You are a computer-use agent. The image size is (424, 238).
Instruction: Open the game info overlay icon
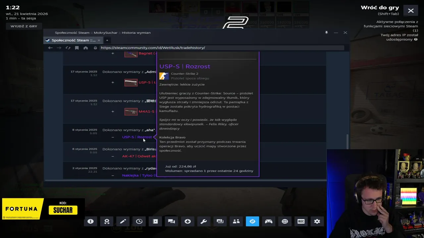(x=90, y=221)
